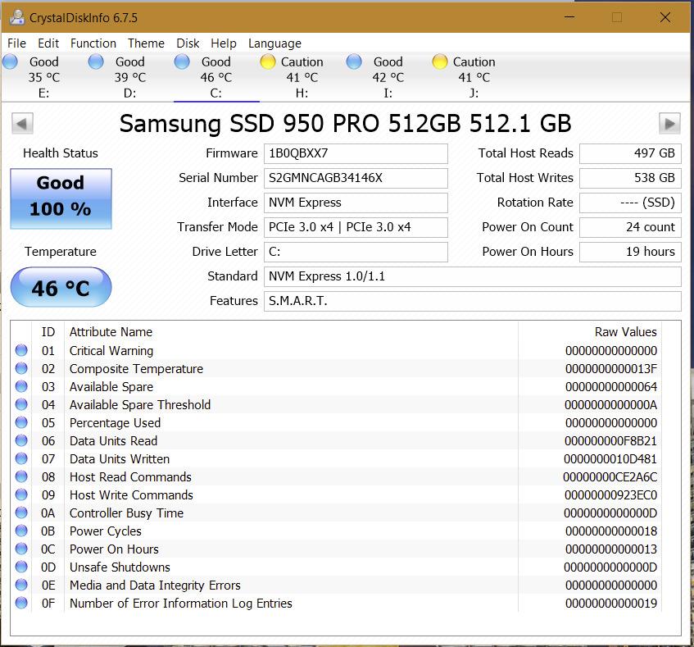
Task: Open the File menu
Action: point(16,43)
